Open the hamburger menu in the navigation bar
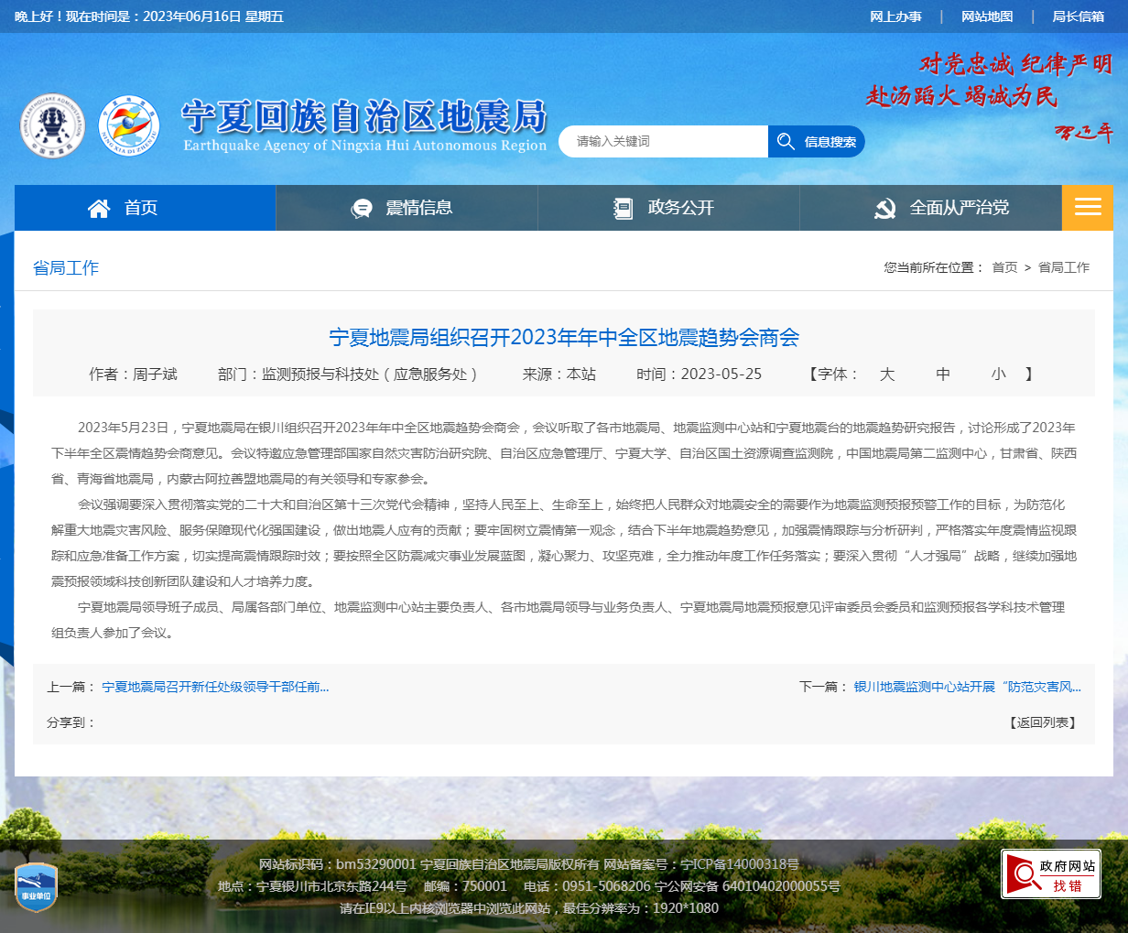 pos(1087,208)
